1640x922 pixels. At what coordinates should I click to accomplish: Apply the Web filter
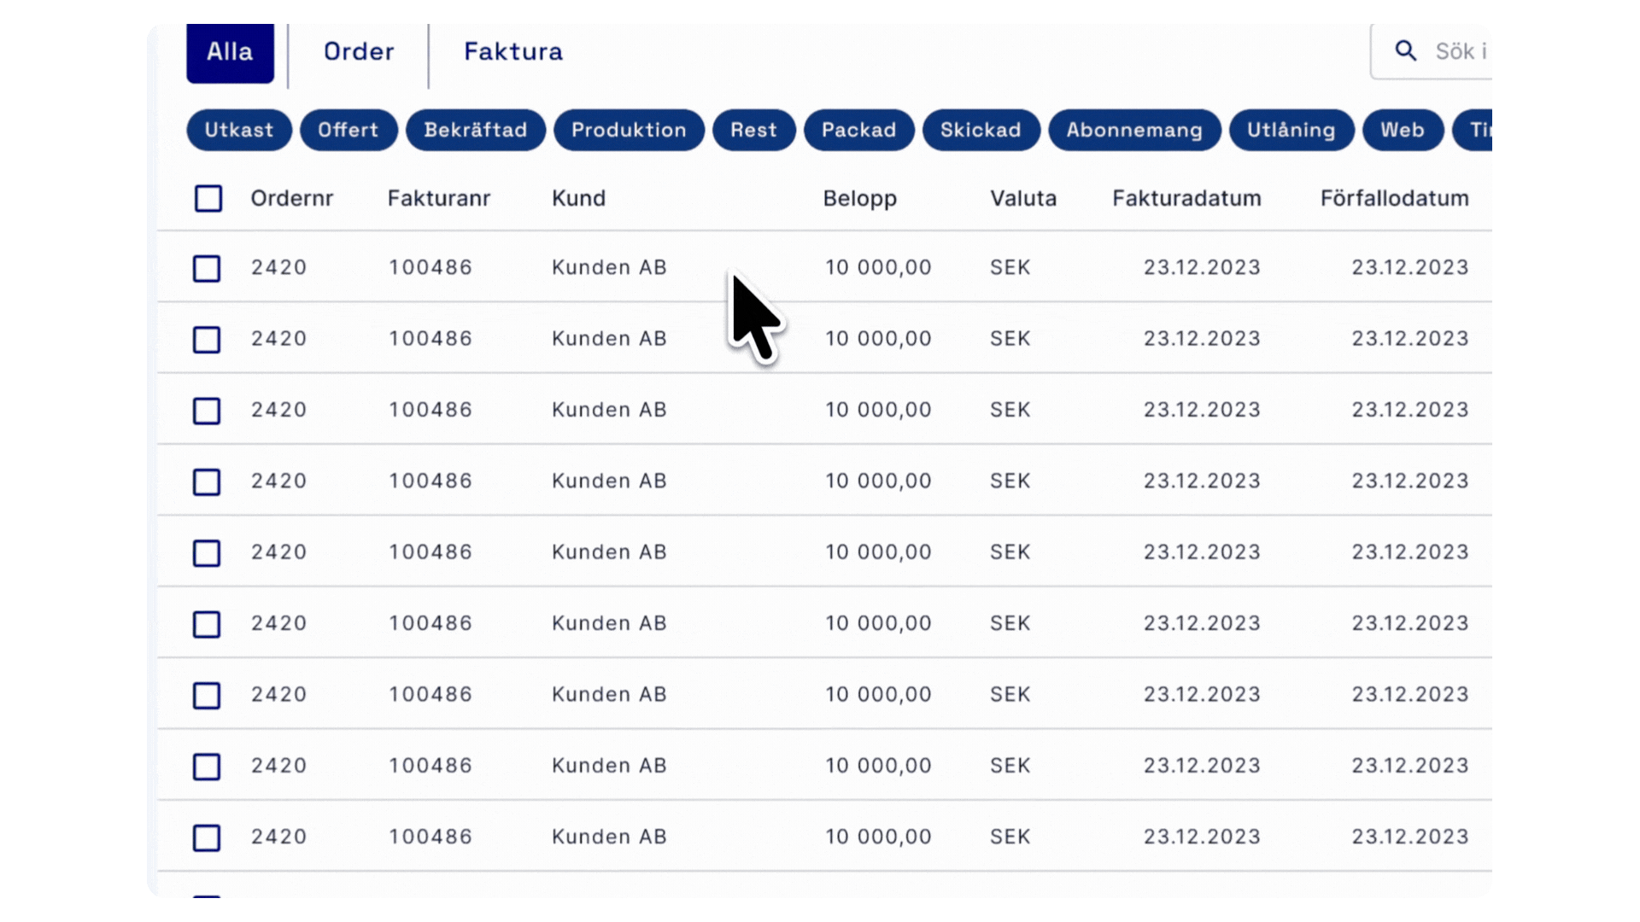pyautogui.click(x=1403, y=130)
